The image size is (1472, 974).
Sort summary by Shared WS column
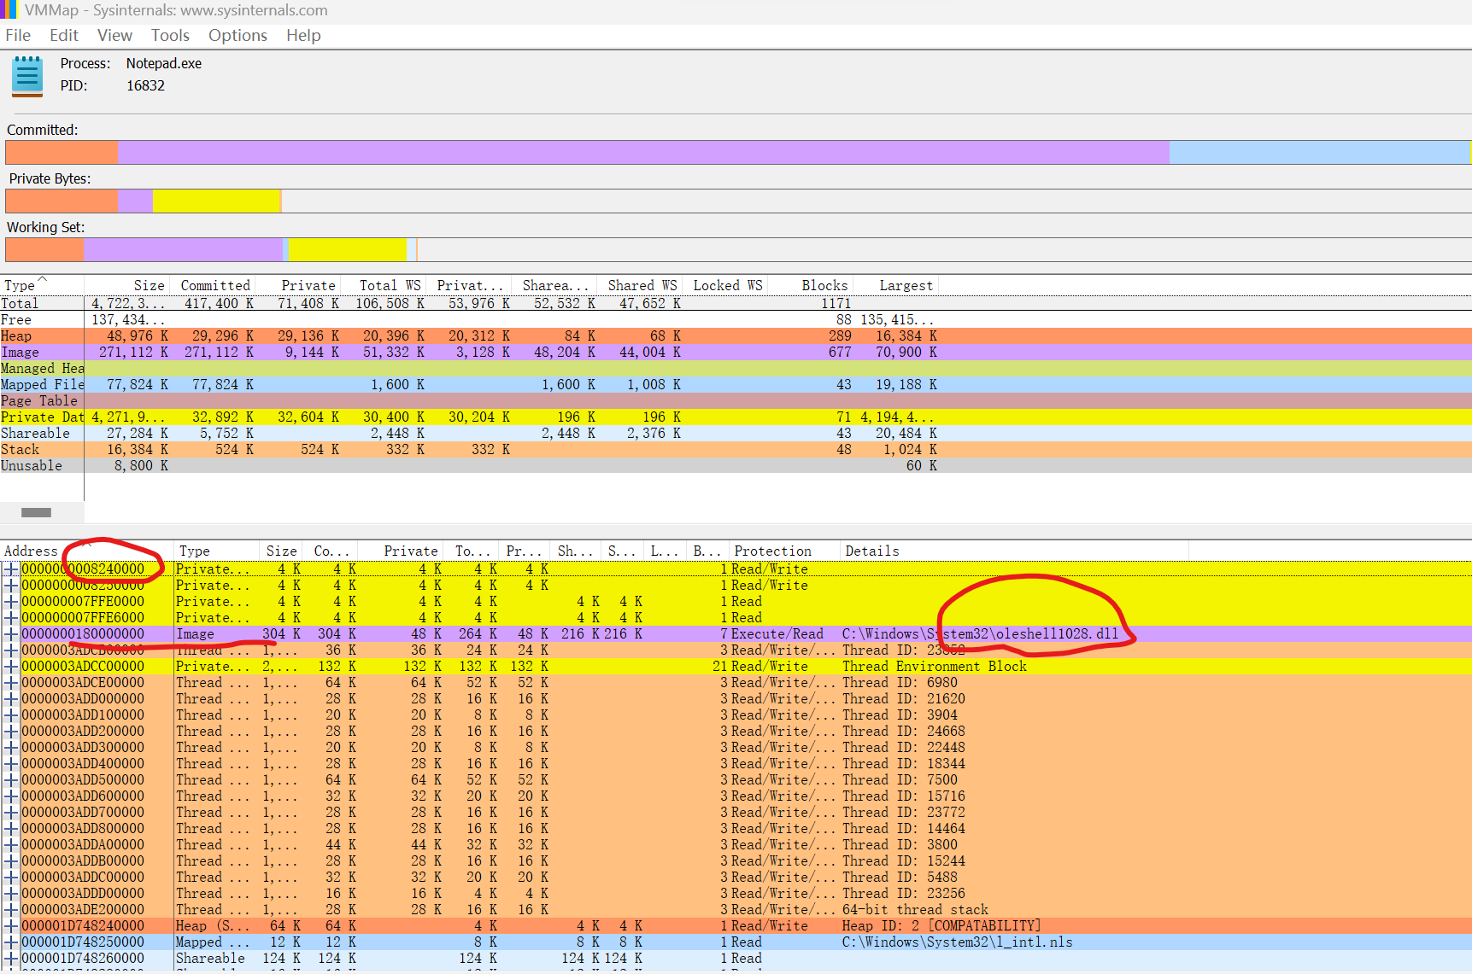640,285
